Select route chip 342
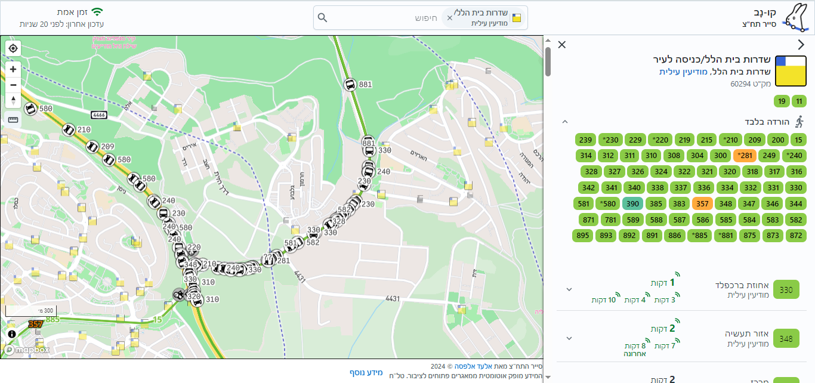The width and height of the screenshot is (815, 383). pyautogui.click(x=588, y=188)
